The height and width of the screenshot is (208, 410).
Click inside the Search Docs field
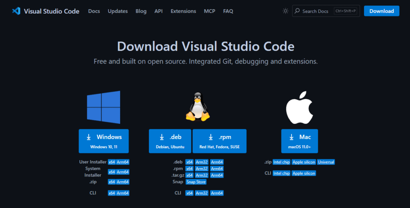click(x=316, y=11)
